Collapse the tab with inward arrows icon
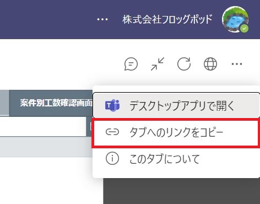This screenshot has height=204, width=260. click(x=158, y=64)
